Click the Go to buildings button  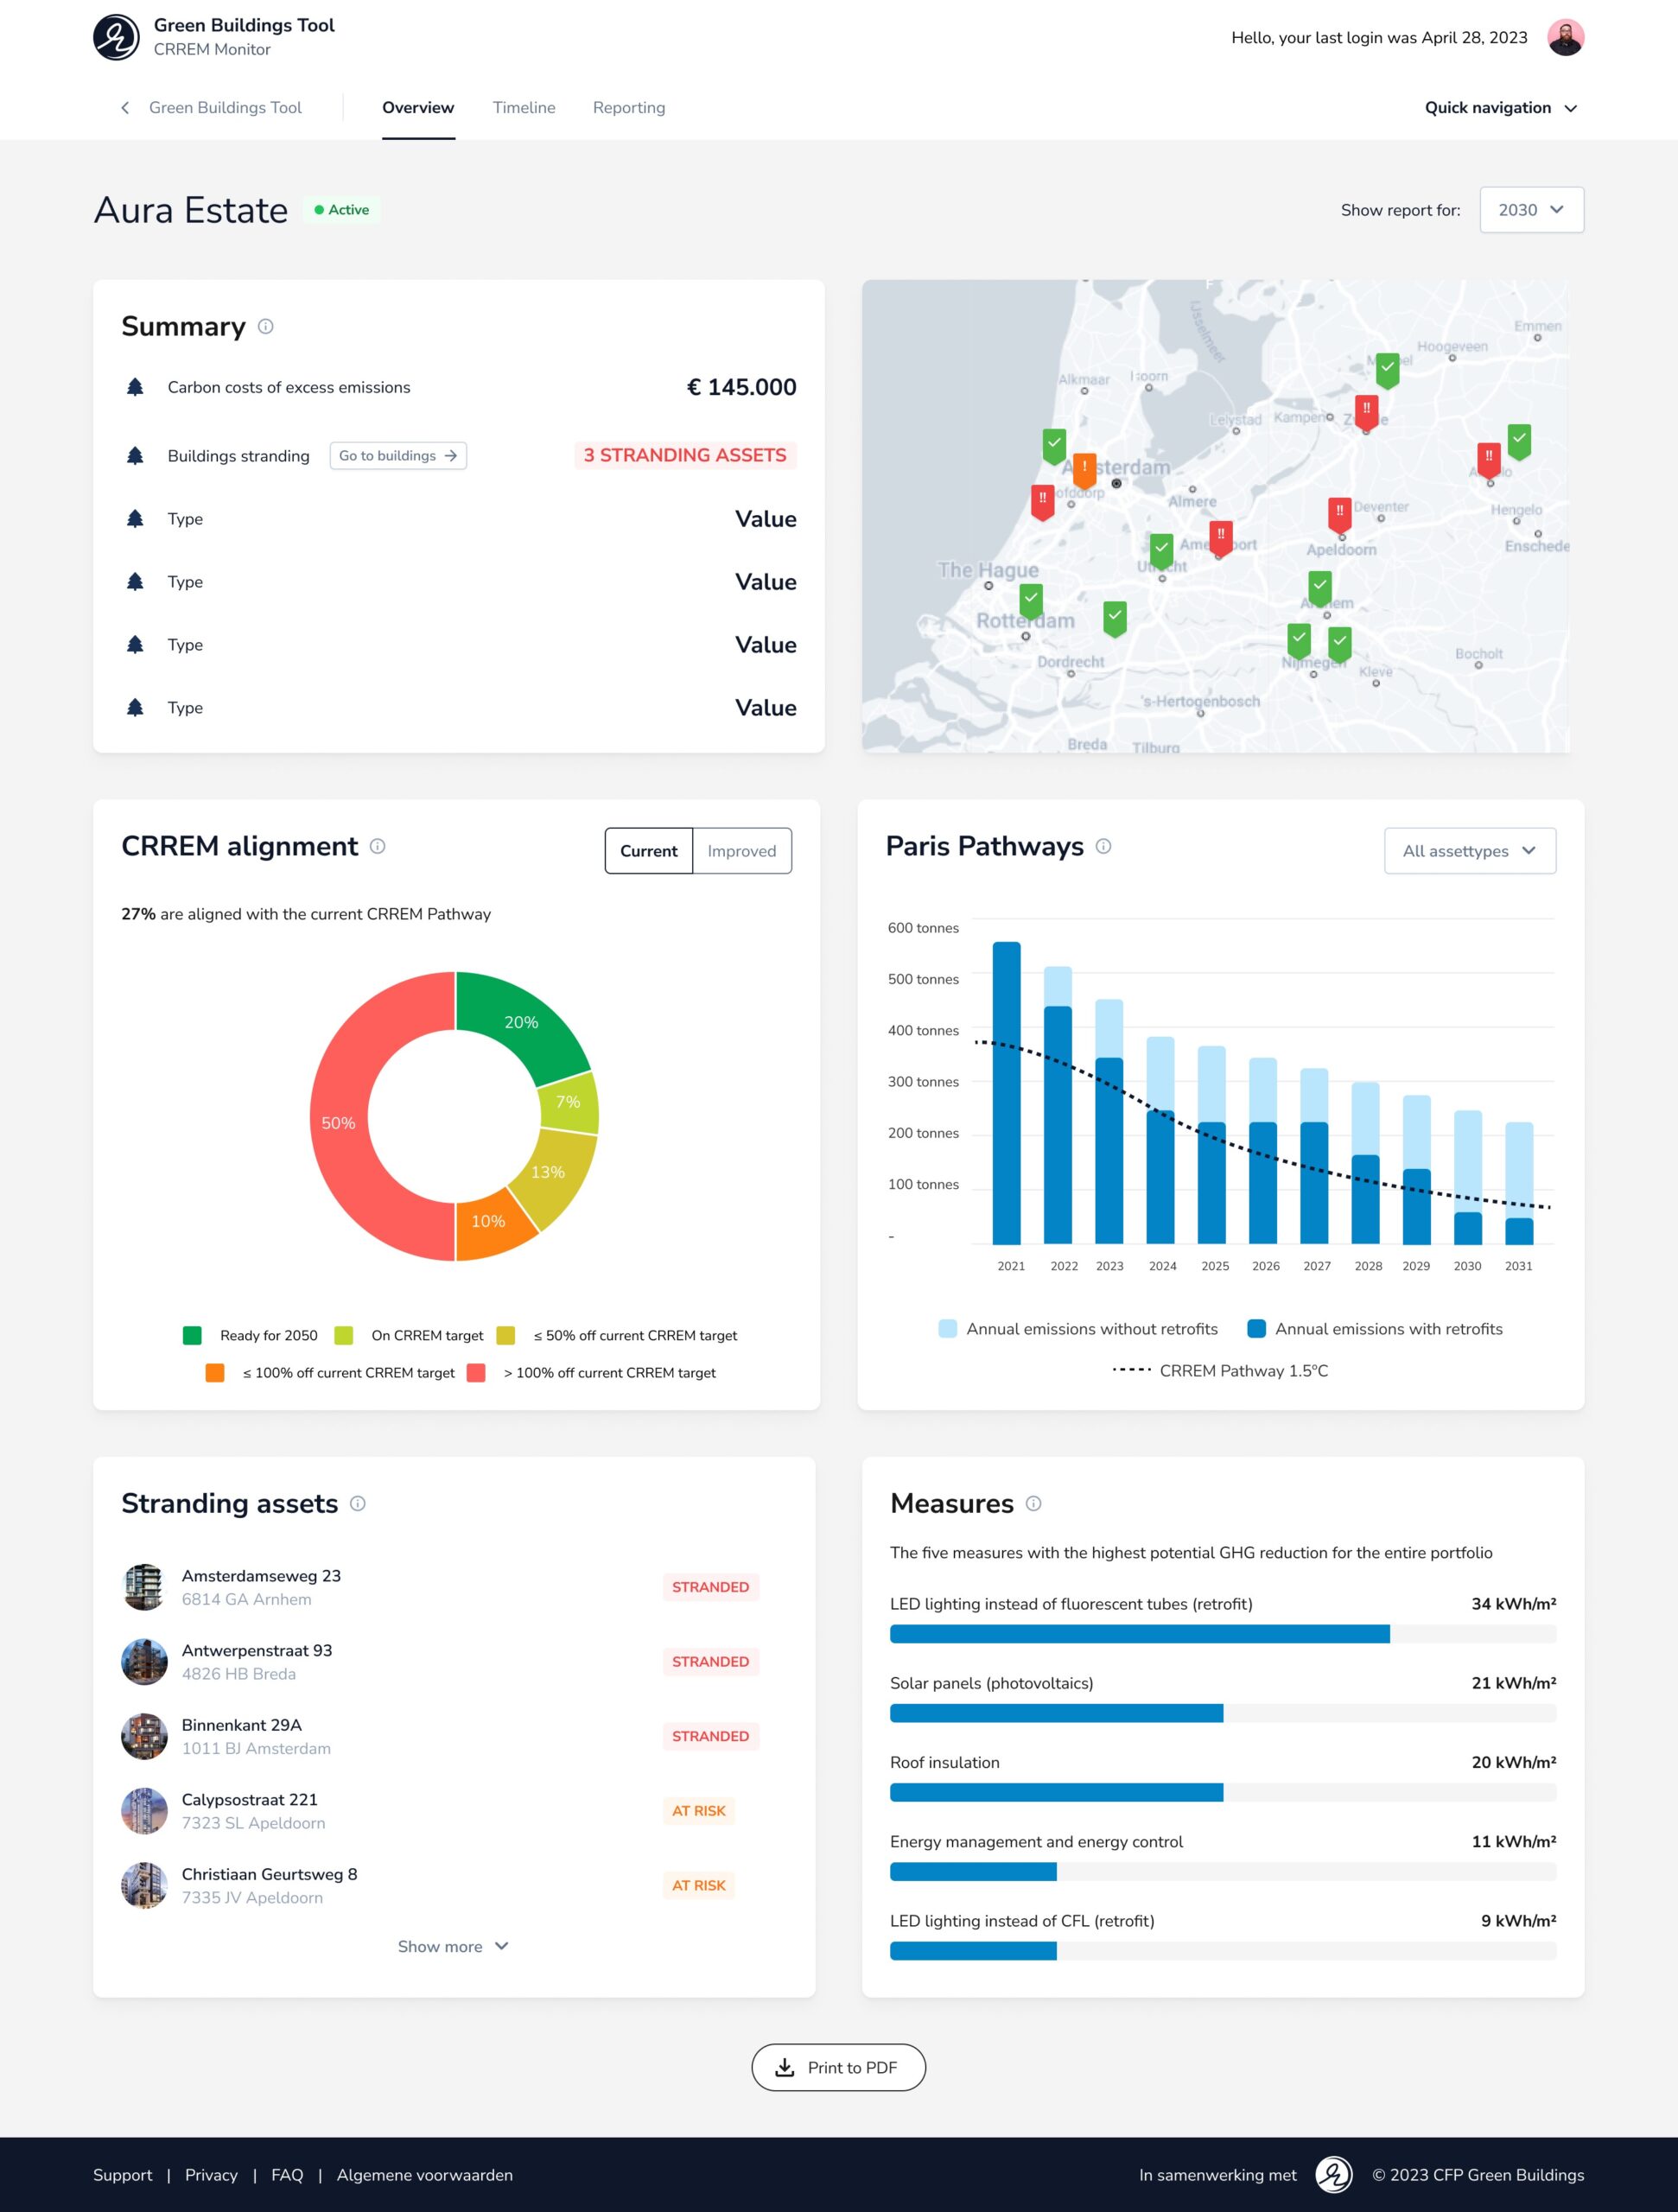pyautogui.click(x=397, y=455)
